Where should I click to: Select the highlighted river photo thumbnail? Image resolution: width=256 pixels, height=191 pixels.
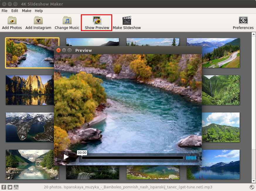30,53
